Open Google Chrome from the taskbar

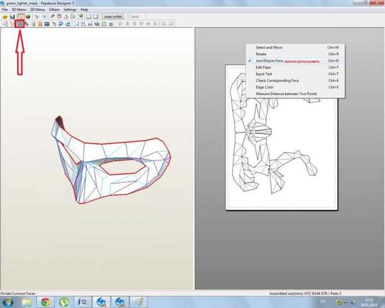[x=46, y=302]
